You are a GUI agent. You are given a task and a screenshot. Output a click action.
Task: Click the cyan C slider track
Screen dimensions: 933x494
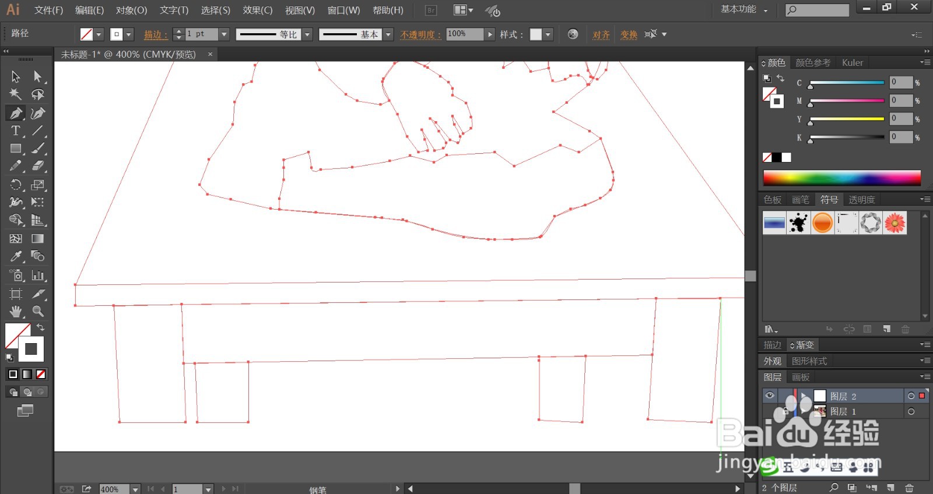847,83
